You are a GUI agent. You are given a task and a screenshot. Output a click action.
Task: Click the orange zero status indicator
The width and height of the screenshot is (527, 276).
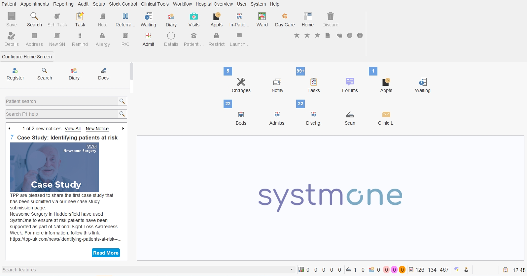[402, 270]
